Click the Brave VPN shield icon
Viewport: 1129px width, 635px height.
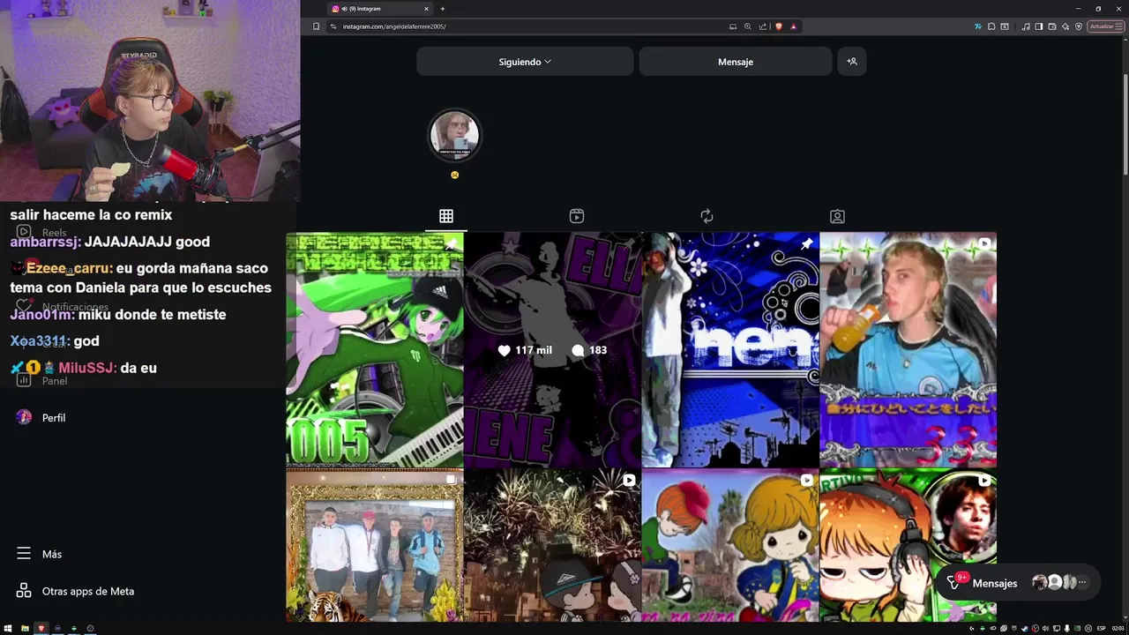(1079, 26)
